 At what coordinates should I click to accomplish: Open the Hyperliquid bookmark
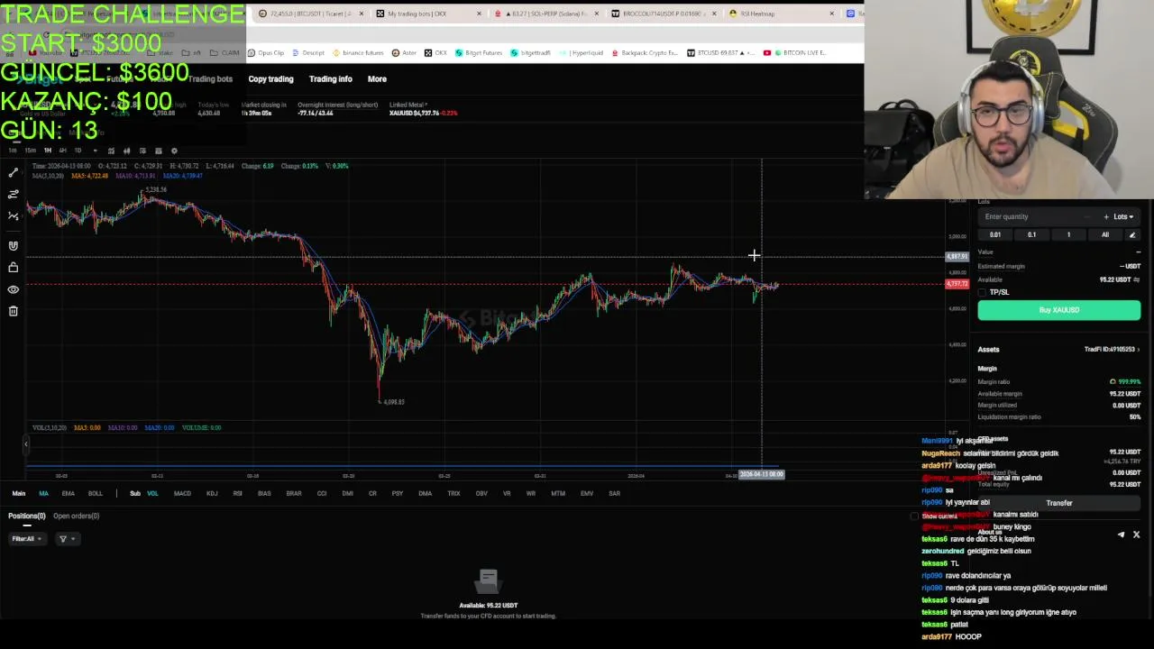[582, 53]
